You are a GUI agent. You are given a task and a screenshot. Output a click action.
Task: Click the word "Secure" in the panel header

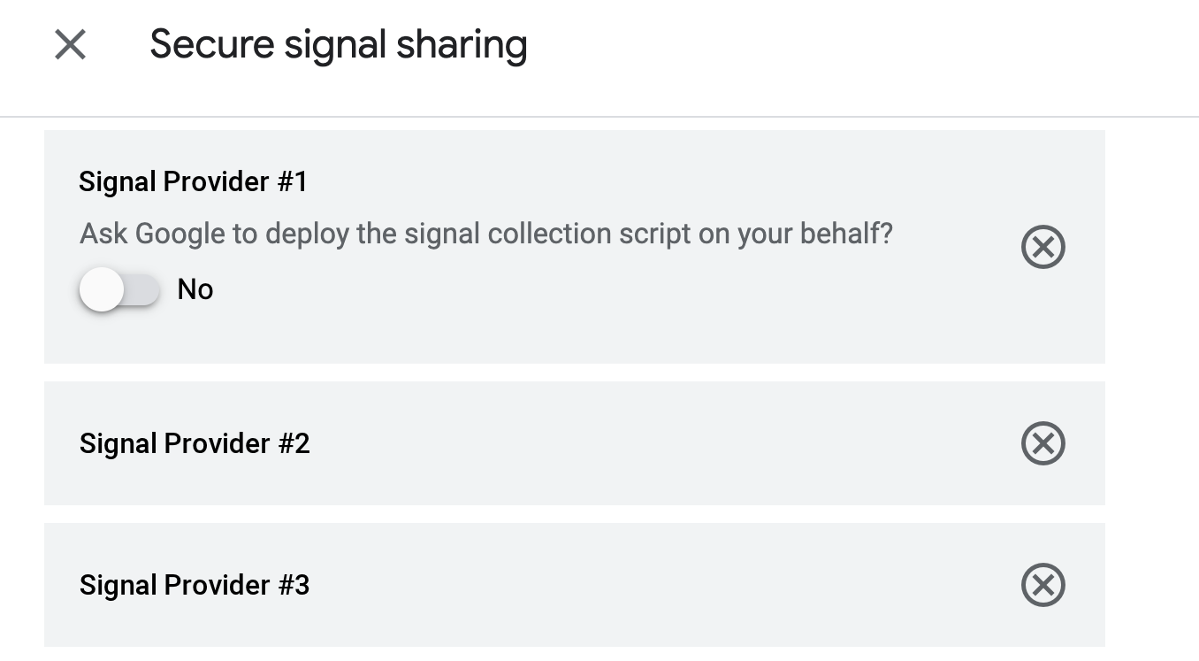click(211, 44)
